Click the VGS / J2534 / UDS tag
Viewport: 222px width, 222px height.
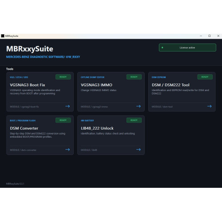pyautogui.click(x=19, y=77)
